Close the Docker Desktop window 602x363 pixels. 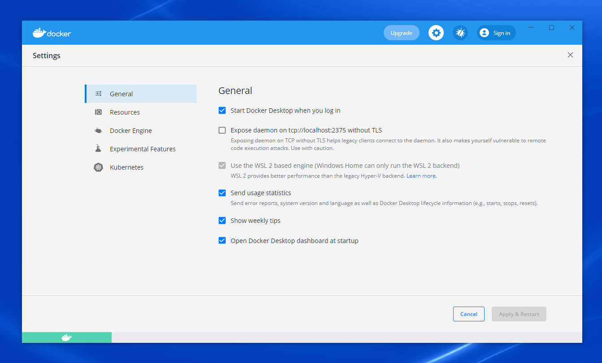(572, 28)
